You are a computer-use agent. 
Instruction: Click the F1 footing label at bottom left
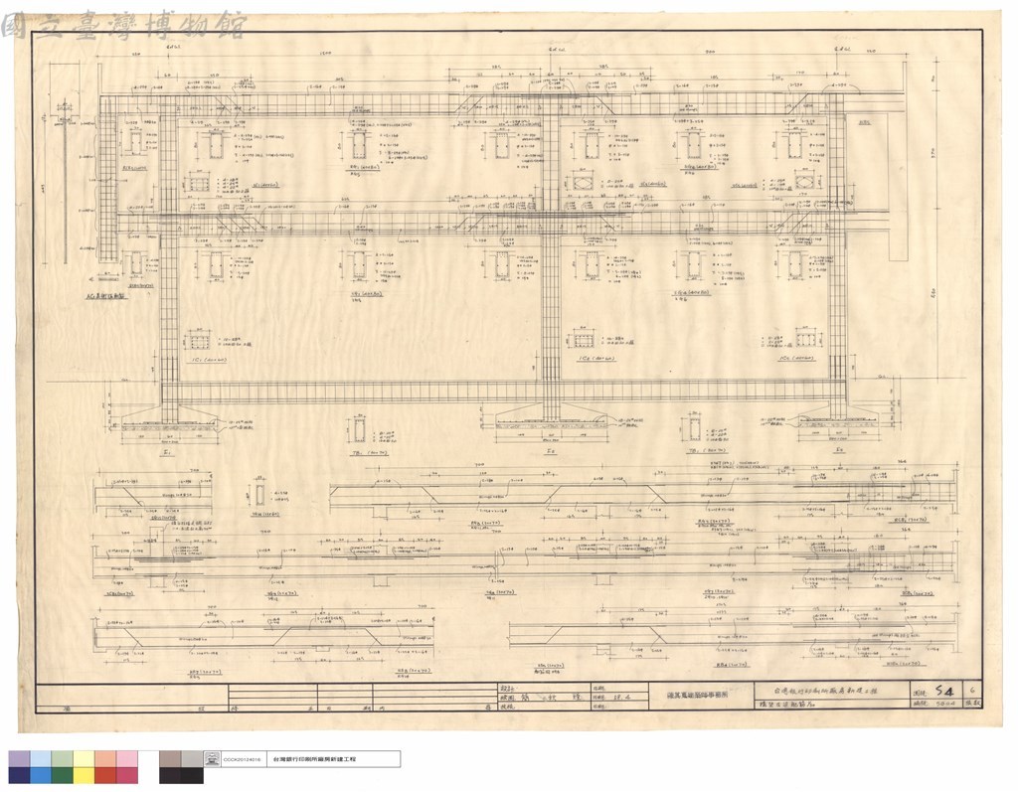169,450
